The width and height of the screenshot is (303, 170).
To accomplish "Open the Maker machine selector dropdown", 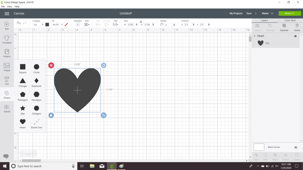I will pyautogui.click(x=268, y=13).
